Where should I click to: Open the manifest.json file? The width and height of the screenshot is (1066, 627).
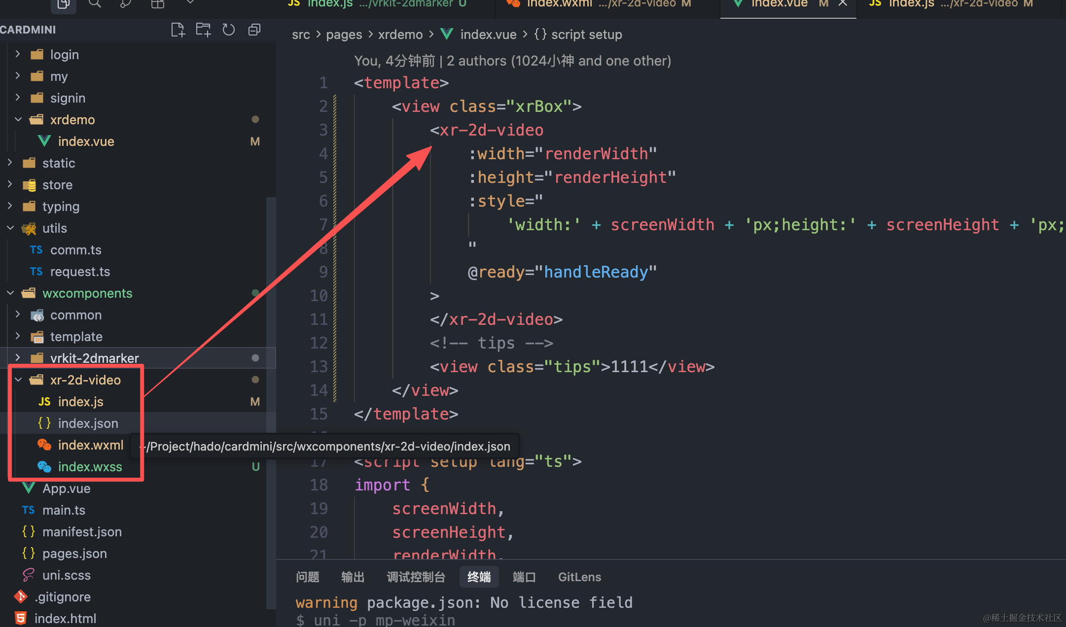coord(82,532)
